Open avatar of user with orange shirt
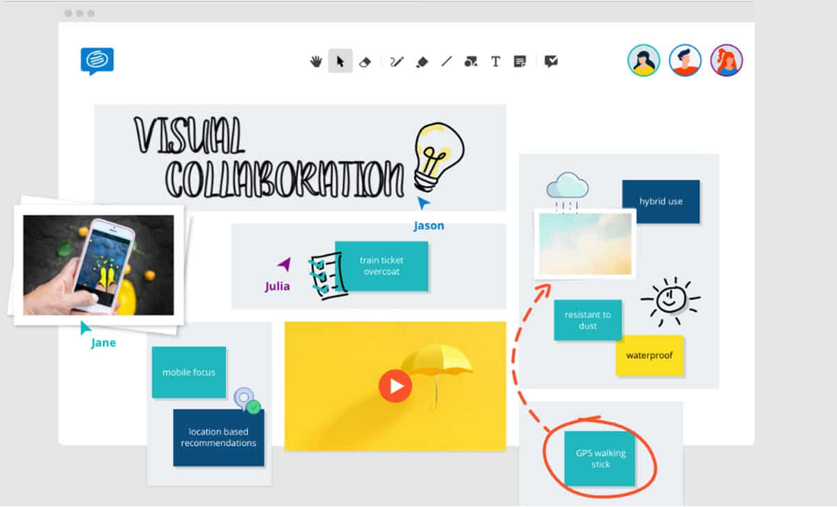The width and height of the screenshot is (837, 507). [685, 61]
